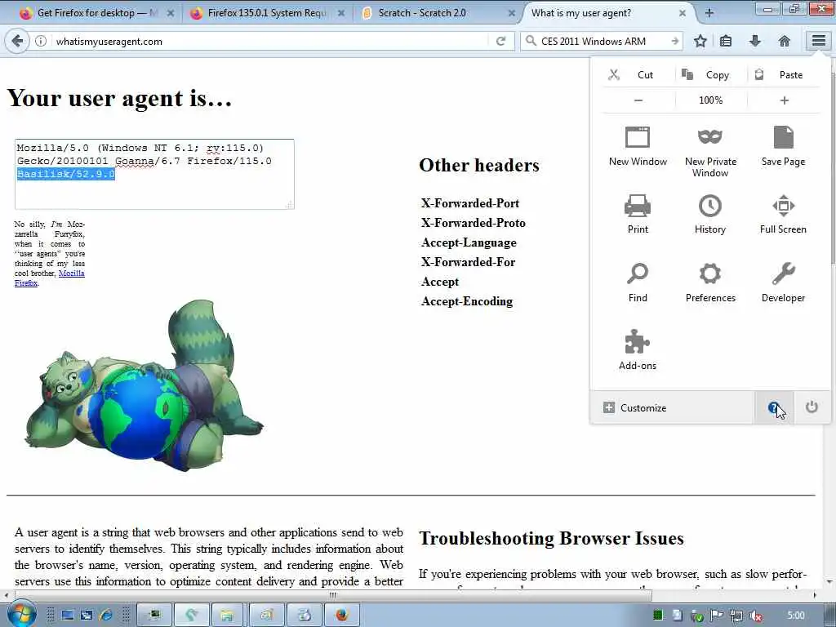This screenshot has width=836, height=627.
Task: Click the X-Forwarded-Proto header
Action: click(x=473, y=223)
